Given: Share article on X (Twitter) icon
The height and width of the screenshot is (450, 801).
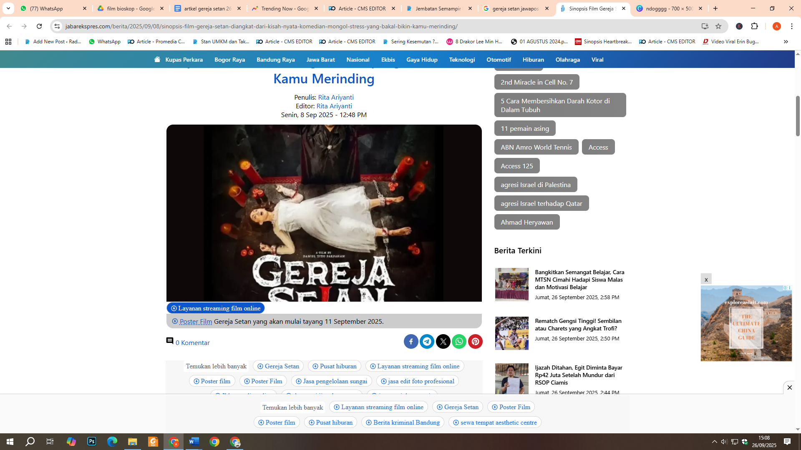Looking at the screenshot, I should (443, 342).
